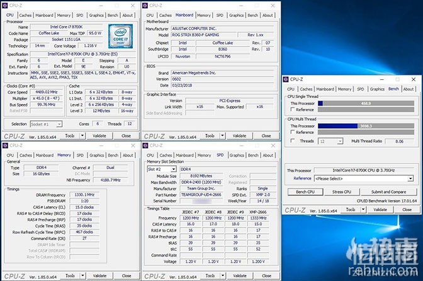
Task: Switch to Memory tab in Mainboard window
Action: (204, 15)
